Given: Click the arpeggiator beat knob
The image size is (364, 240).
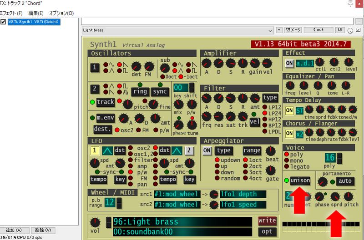Looking at the screenshot, I should point(270,151).
